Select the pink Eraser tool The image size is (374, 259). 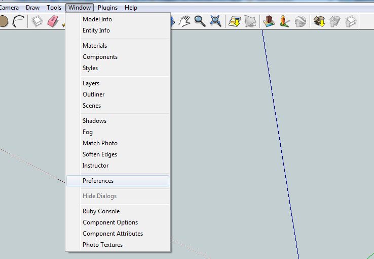[x=53, y=21]
